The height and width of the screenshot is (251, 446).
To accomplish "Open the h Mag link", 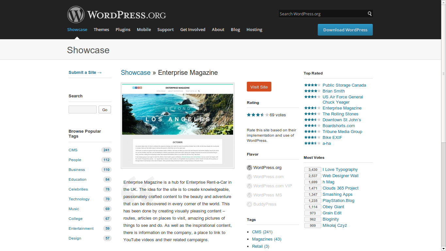I will (x=328, y=182).
